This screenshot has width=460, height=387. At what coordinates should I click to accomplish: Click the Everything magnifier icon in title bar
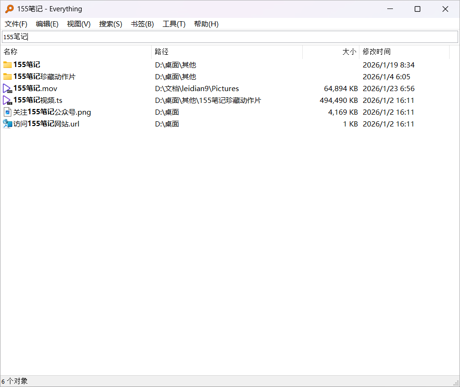coord(9,9)
